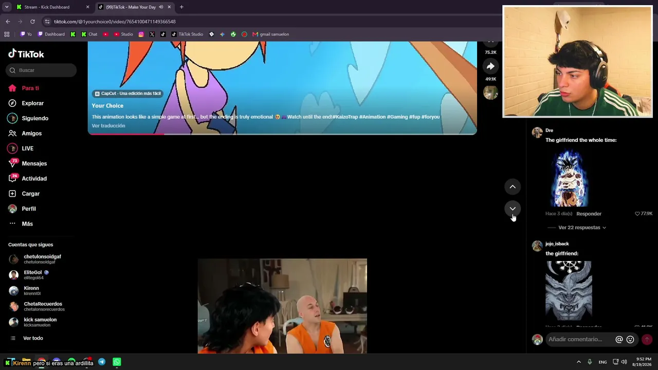The width and height of the screenshot is (658, 370).
Task: Seek the video using the red progress bar
Action: 282,134
